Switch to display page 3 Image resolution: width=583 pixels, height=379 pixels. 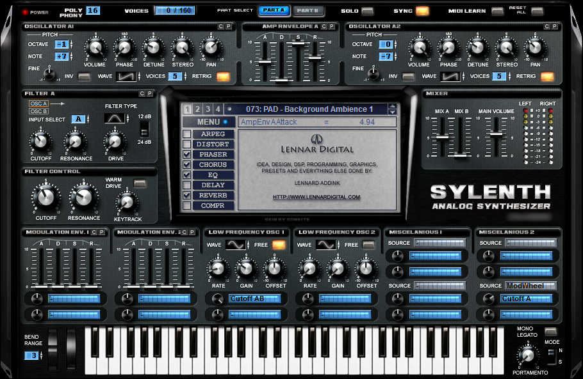coord(208,109)
